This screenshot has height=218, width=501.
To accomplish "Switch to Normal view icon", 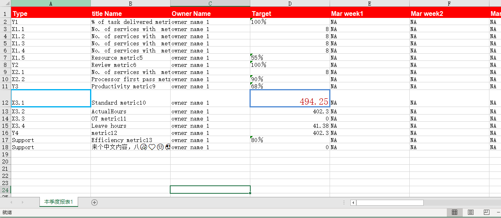I will [x=454, y=212].
